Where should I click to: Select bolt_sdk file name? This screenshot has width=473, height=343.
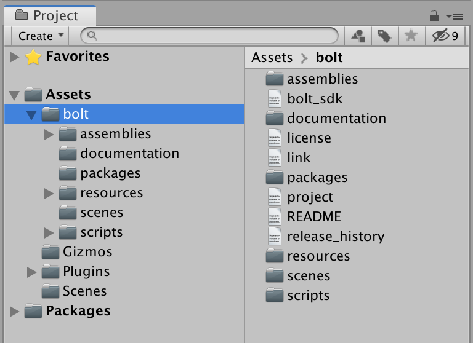pyautogui.click(x=315, y=99)
